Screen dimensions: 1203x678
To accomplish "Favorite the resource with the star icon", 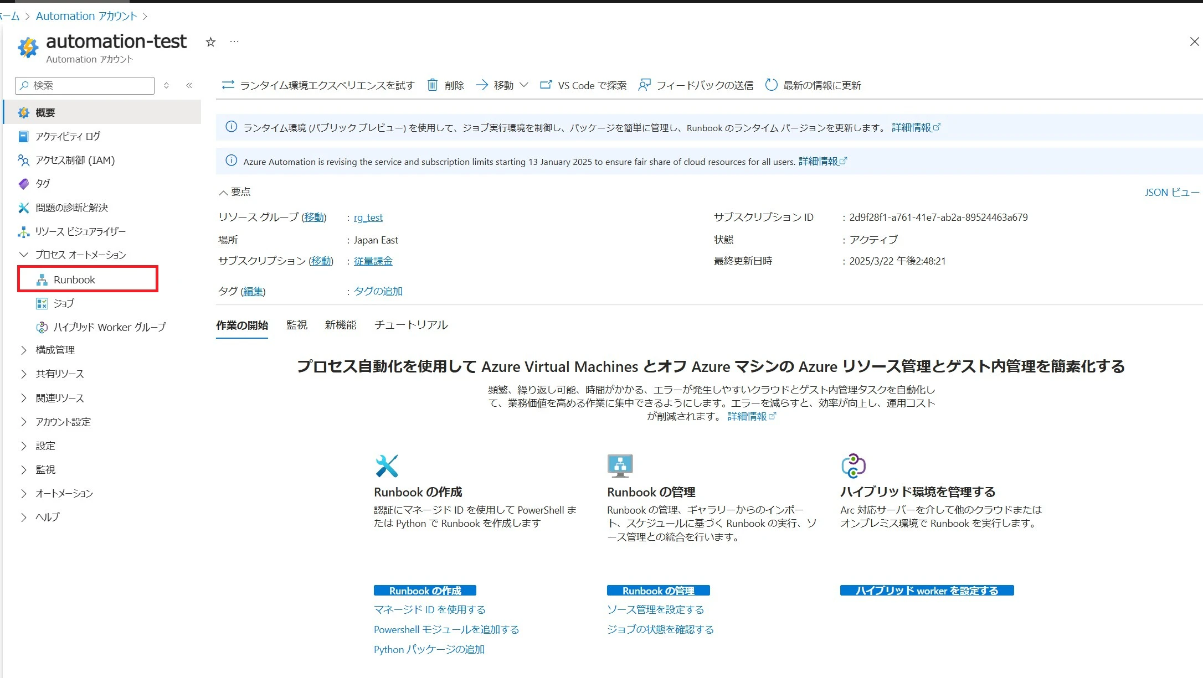I will [x=210, y=42].
